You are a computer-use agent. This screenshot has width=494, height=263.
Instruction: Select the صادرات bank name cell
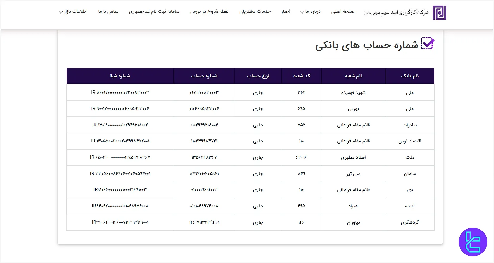coord(410,125)
